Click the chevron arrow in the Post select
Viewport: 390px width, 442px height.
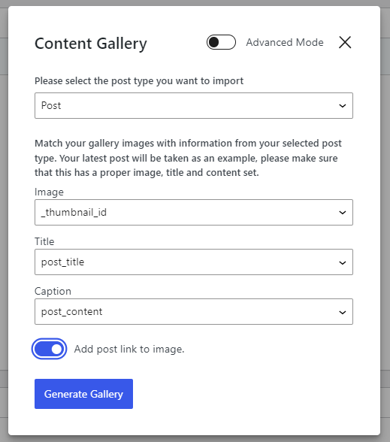pos(343,106)
